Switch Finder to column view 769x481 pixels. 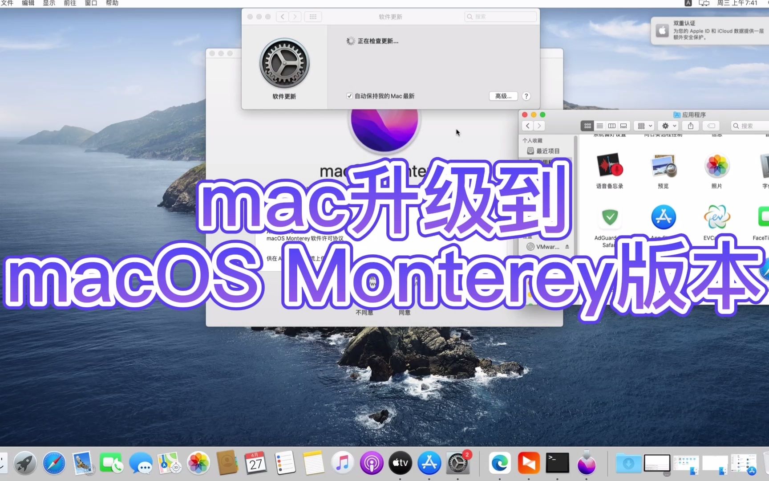point(611,126)
